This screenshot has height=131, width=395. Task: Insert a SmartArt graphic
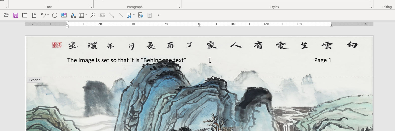click(73, 15)
